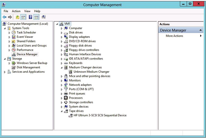Open the View menu
This screenshot has width=206, height=138.
(27, 11)
